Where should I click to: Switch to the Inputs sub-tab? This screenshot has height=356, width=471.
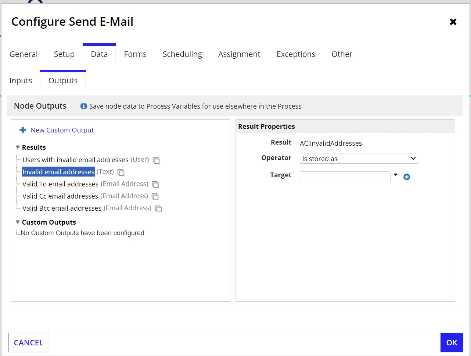pyautogui.click(x=21, y=80)
